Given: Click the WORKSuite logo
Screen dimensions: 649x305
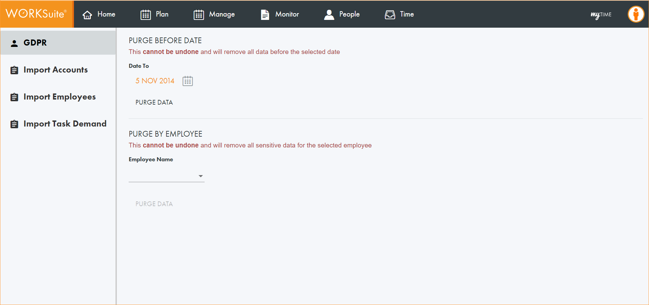Looking at the screenshot, I should [x=36, y=14].
